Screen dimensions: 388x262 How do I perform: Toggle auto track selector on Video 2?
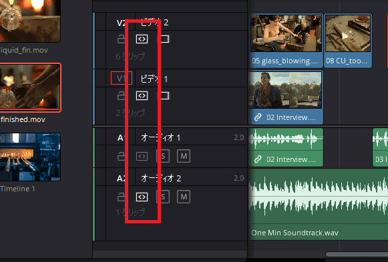(x=142, y=39)
